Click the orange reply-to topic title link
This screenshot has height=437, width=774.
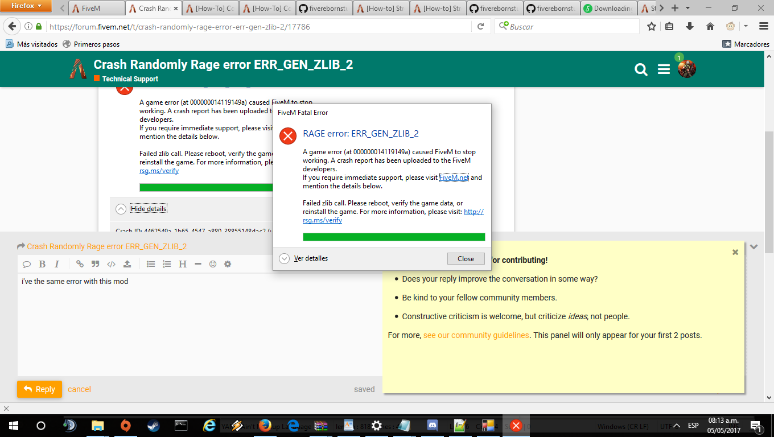pyautogui.click(x=106, y=246)
